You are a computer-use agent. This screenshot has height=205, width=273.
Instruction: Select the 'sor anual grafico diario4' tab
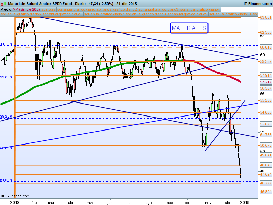tap(200, 10)
